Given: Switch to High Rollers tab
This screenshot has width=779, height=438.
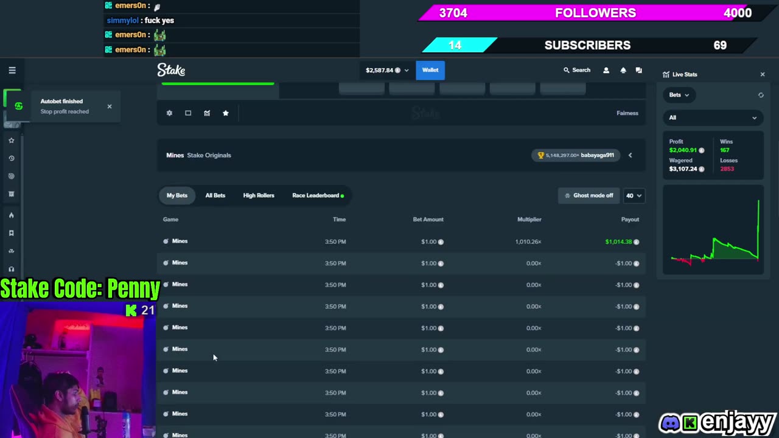Looking at the screenshot, I should [259, 195].
